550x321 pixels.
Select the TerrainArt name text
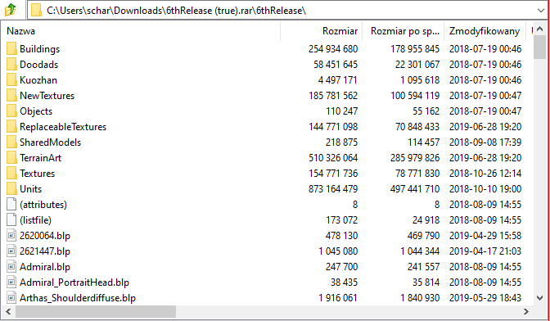tap(40, 157)
